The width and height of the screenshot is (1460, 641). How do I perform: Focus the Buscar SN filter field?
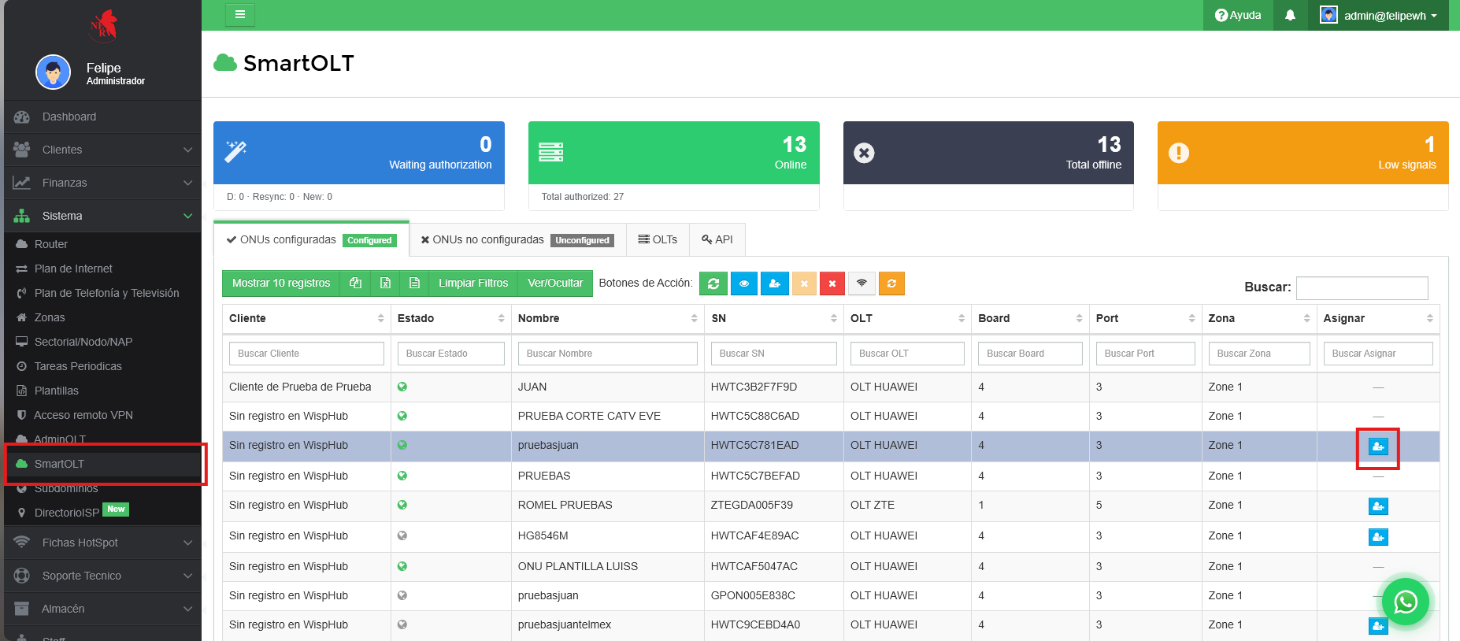(774, 354)
